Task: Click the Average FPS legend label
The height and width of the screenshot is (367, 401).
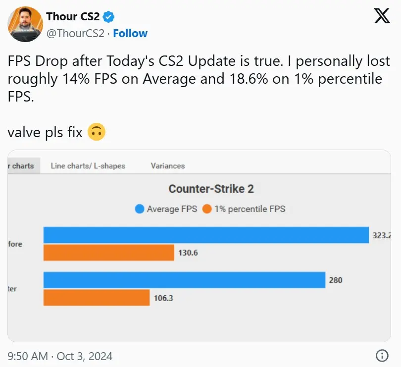Action: [172, 209]
